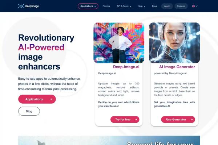This screenshot has width=218, height=145.
Task: Click the arrow icon in Use Generator
Action: click(x=192, y=120)
